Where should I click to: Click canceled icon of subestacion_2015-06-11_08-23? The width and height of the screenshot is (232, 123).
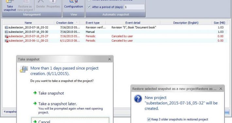pos(7,41)
